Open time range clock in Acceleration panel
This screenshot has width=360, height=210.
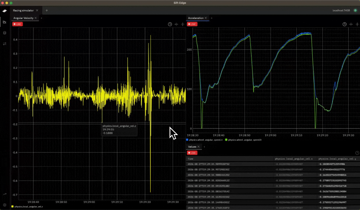[x=345, y=24]
